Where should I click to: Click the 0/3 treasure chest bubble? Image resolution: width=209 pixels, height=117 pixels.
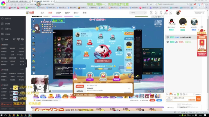pos(101,36)
